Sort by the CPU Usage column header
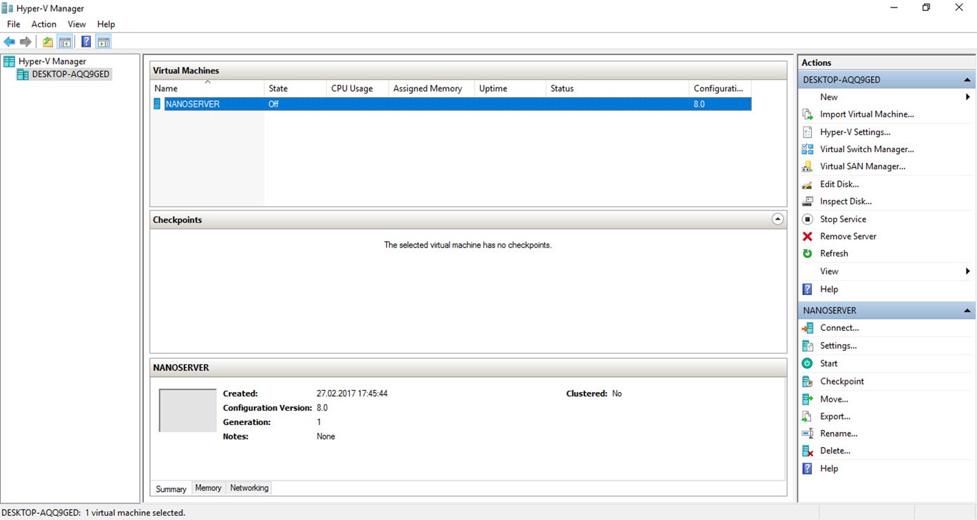This screenshot has height=520, width=977. point(357,89)
